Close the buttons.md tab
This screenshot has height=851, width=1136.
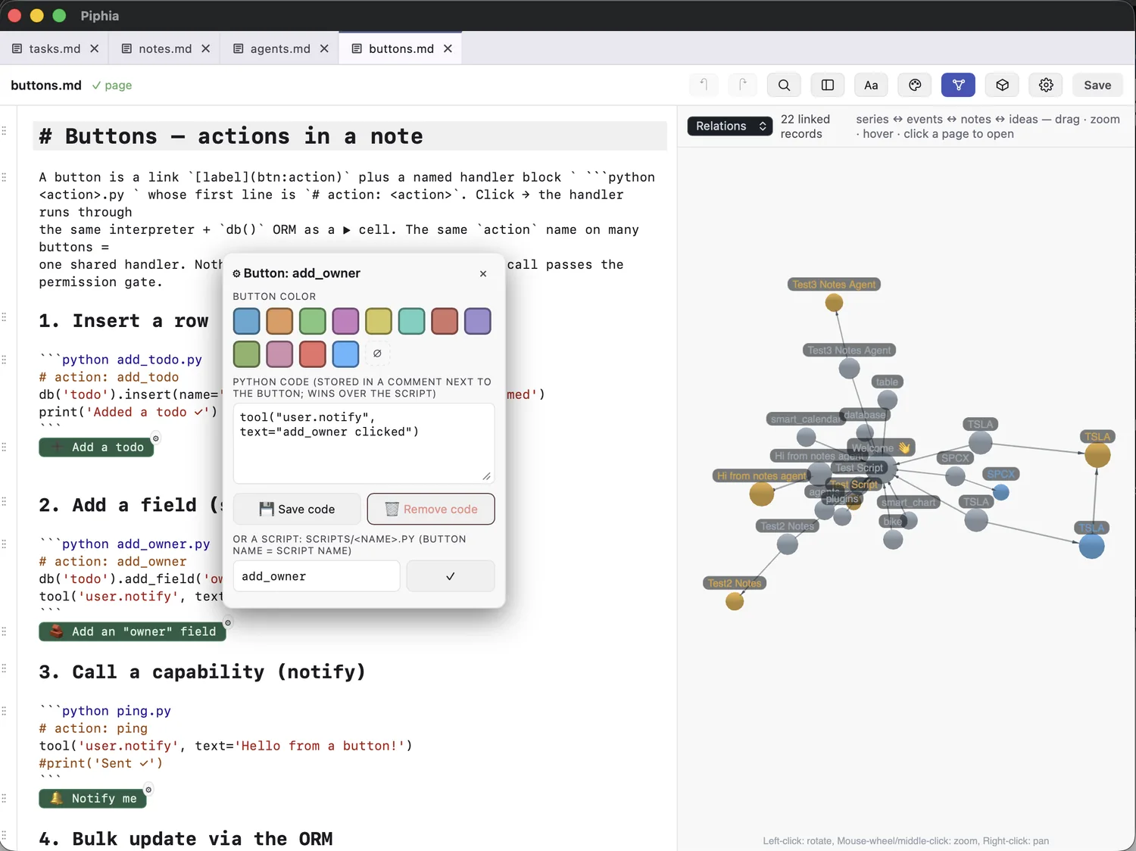pos(448,48)
